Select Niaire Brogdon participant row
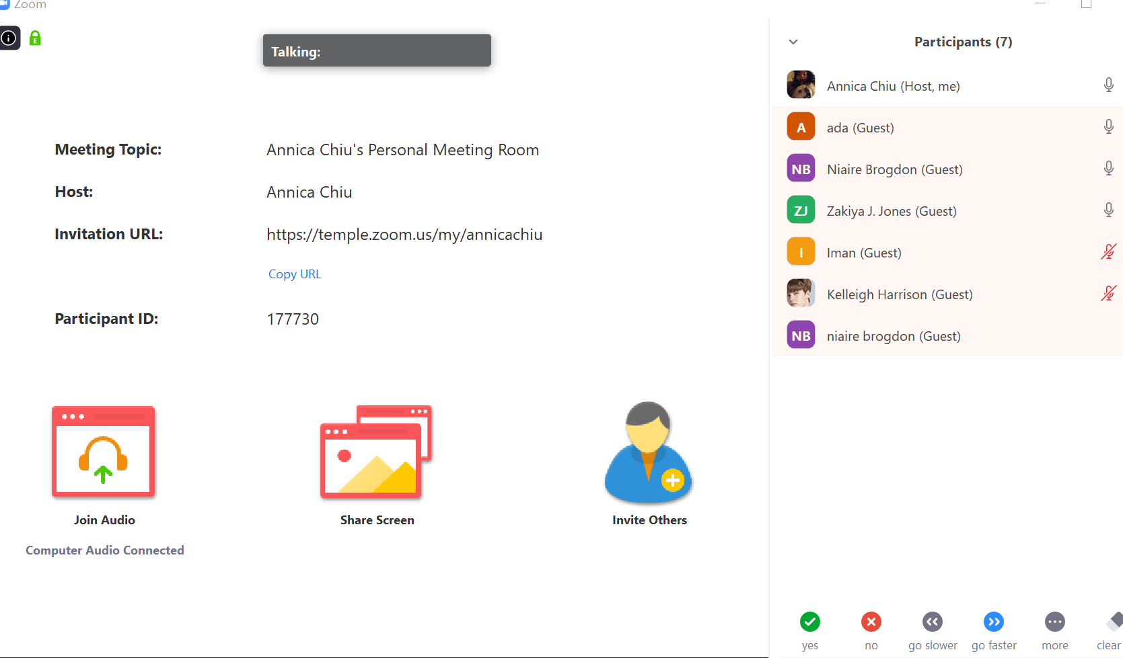The image size is (1123, 658). [x=894, y=169]
